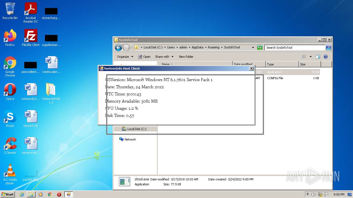Select the Application 78 KB row
Screen dimensions: 353x198
(288, 72)
